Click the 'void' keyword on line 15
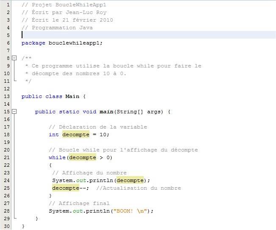Image resolution: width=276 pixels, height=230 pixels. click(x=89, y=112)
